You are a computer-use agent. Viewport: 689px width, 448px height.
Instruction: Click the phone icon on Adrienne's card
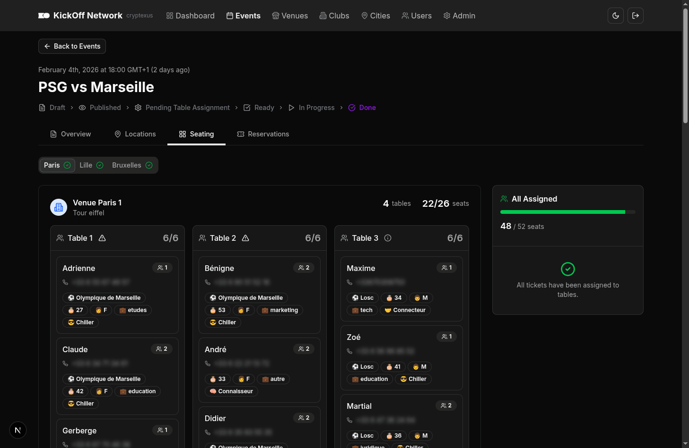pos(65,282)
